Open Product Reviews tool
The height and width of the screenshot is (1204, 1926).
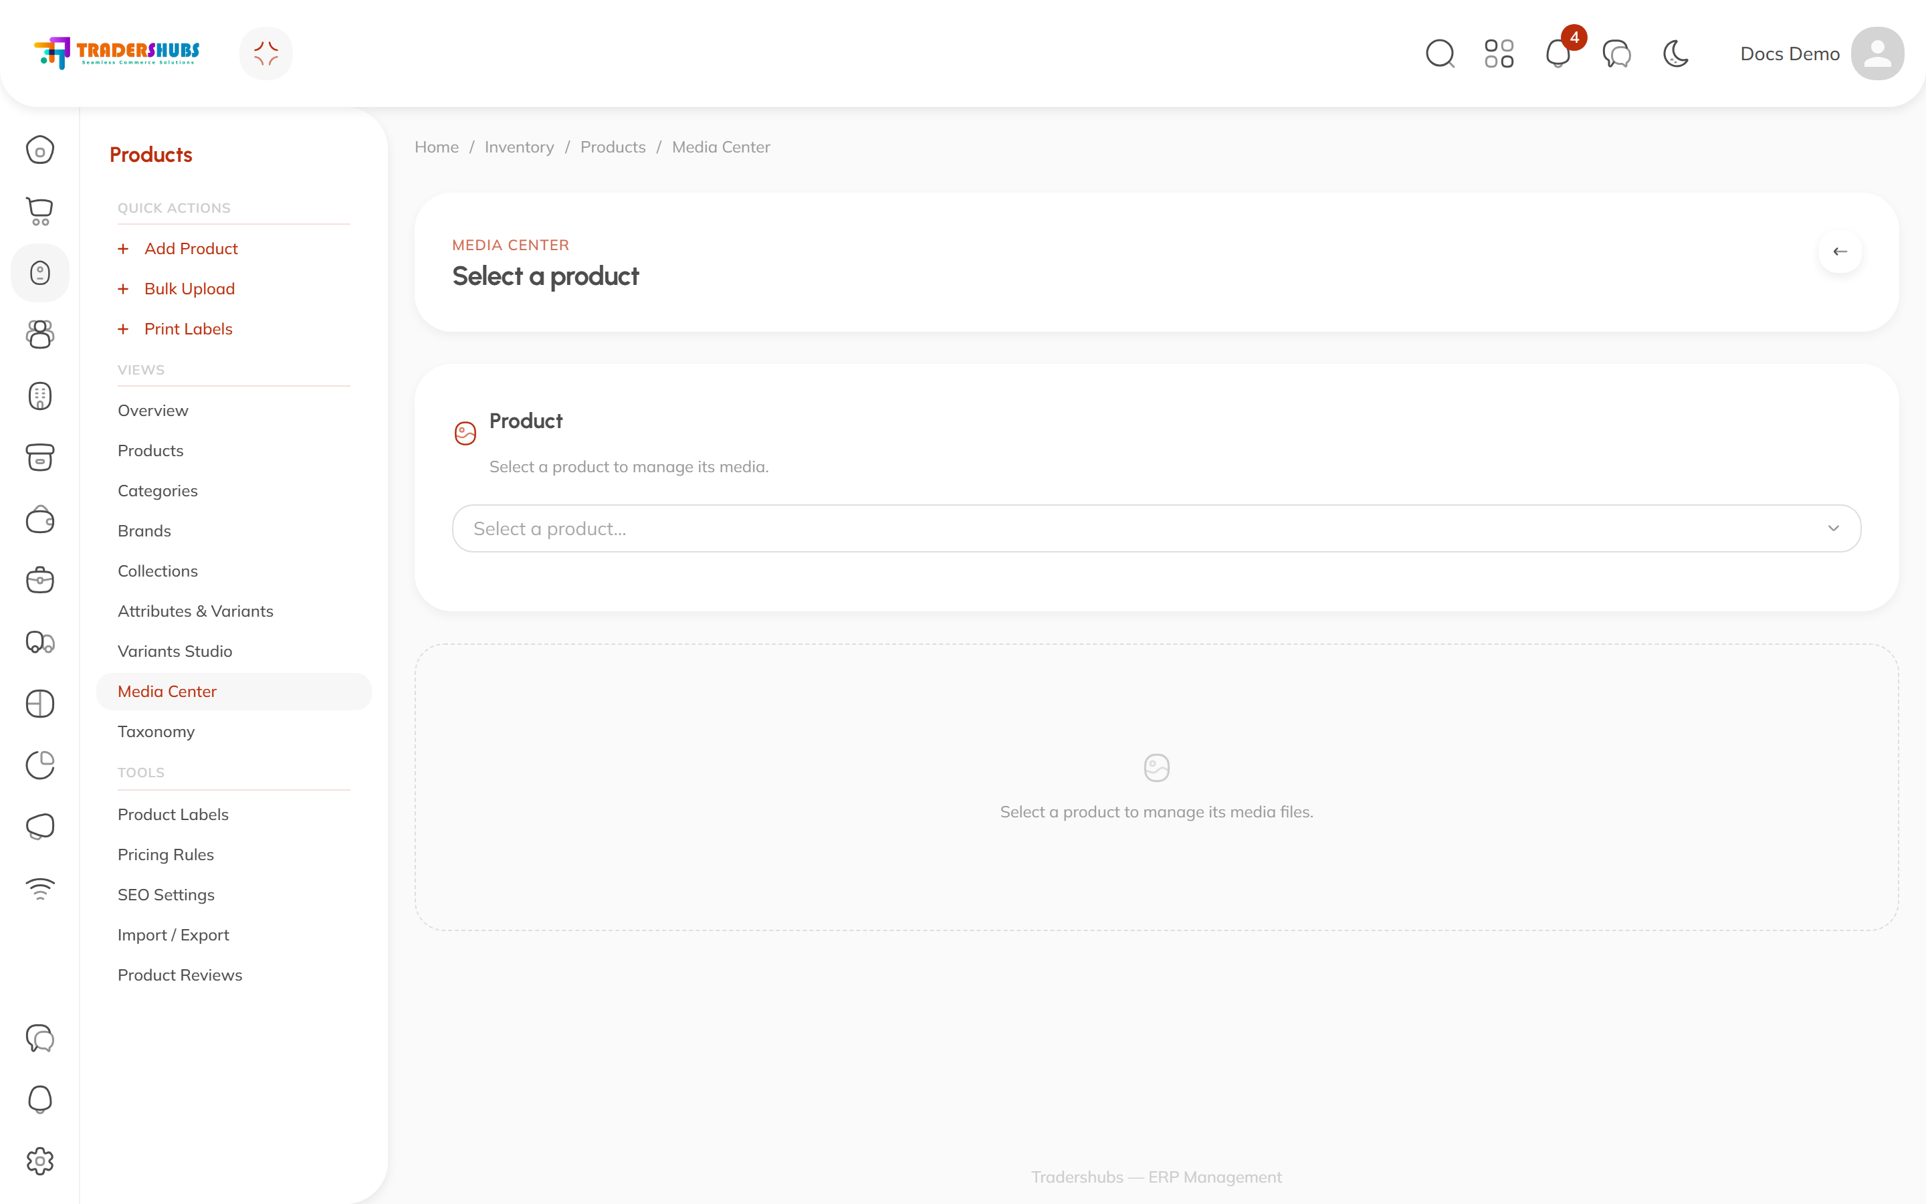tap(180, 975)
